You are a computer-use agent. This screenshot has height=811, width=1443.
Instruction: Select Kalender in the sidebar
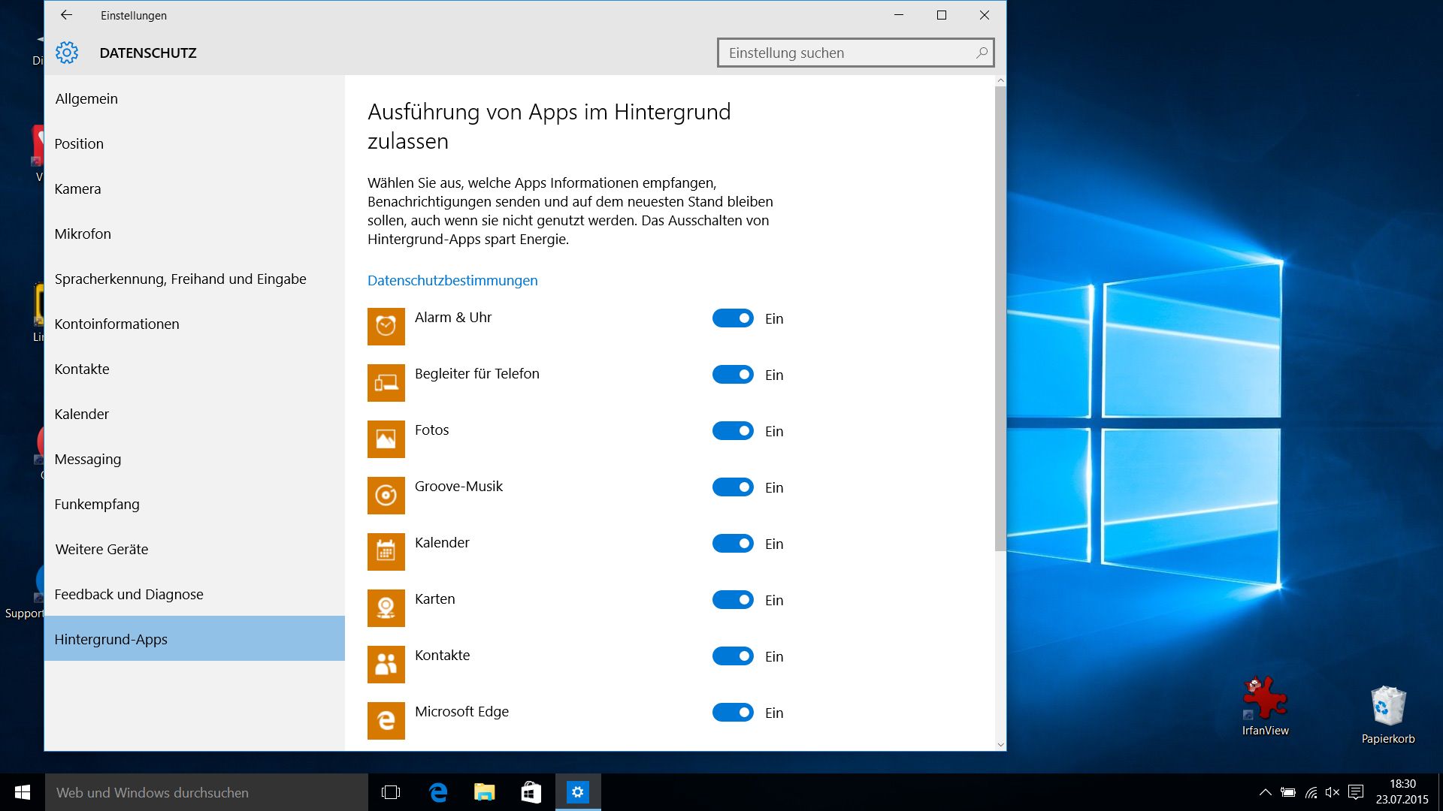195,414
